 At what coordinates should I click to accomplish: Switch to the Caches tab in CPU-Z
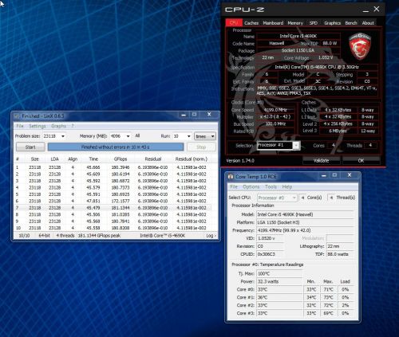point(251,23)
